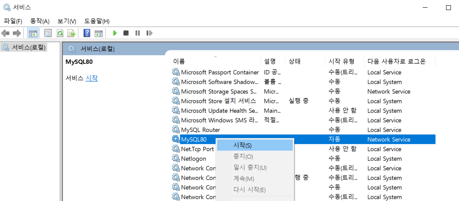Toggle the action pane toolbar icon
Image resolution: width=459 pixels, height=201 pixels.
99,33
